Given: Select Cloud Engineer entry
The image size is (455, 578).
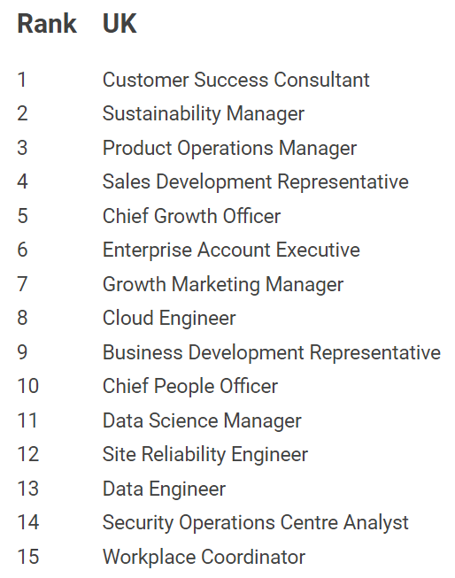Looking at the screenshot, I should (x=169, y=318).
